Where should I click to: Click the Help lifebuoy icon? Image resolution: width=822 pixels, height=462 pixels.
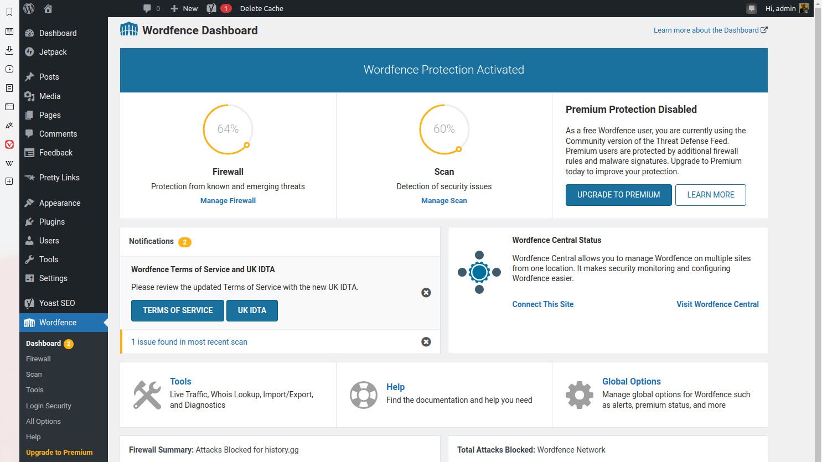[364, 395]
